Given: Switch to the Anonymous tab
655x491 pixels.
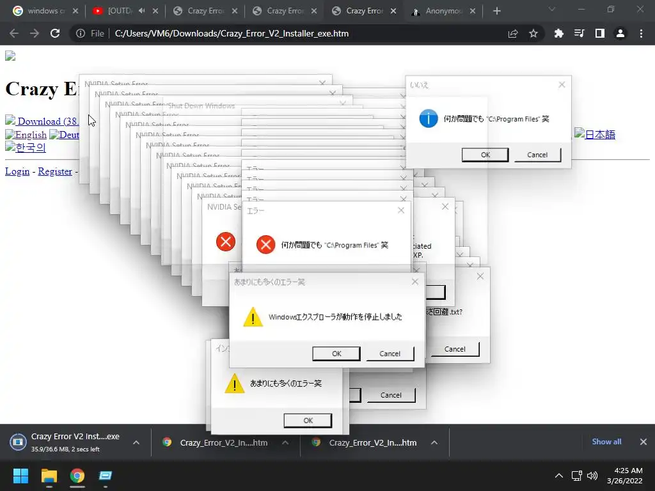Looking at the screenshot, I should (x=443, y=11).
